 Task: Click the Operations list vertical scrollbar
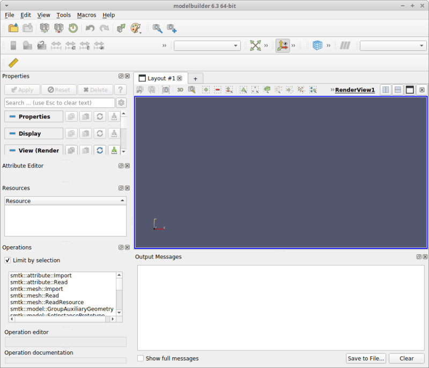pyautogui.click(x=119, y=293)
